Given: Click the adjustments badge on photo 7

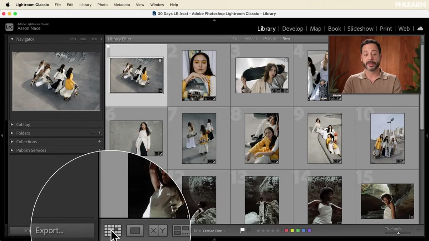Looking at the screenshot, I should point(213,161).
